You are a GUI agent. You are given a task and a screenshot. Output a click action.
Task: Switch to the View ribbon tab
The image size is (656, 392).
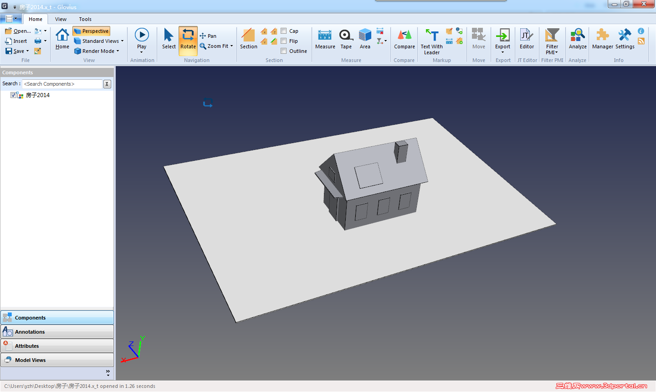[x=61, y=19]
